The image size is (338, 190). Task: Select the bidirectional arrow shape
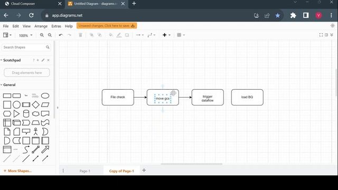(35, 149)
